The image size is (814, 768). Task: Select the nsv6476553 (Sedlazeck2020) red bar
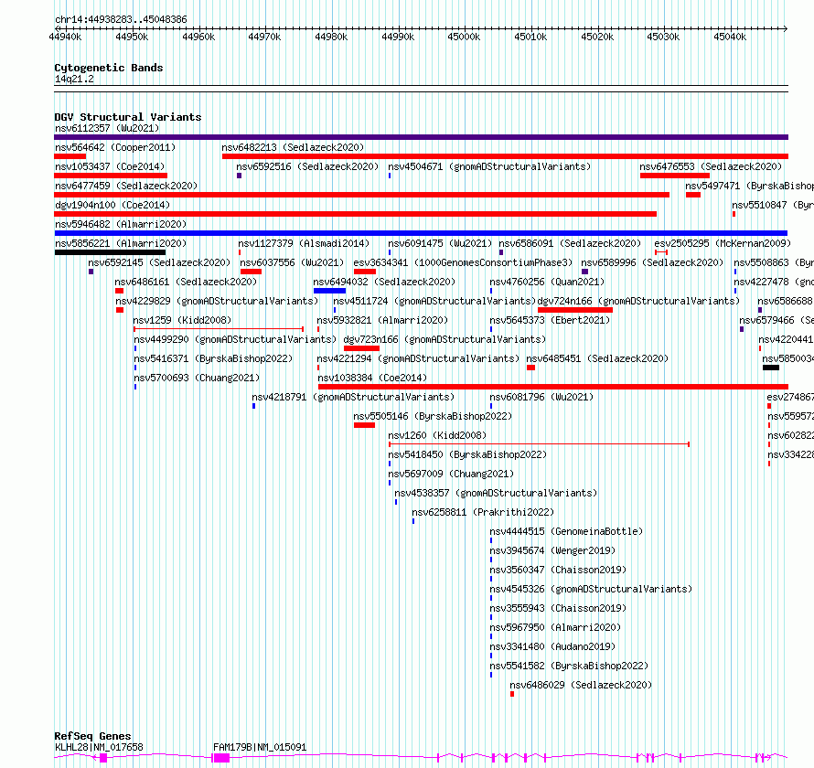tap(675, 176)
